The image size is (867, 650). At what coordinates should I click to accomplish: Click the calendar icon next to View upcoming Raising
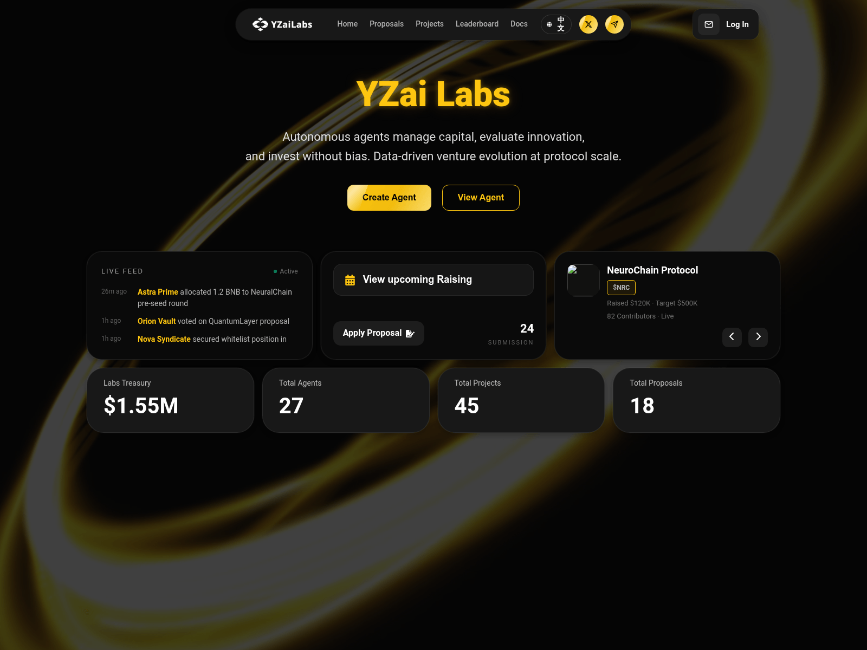(349, 279)
